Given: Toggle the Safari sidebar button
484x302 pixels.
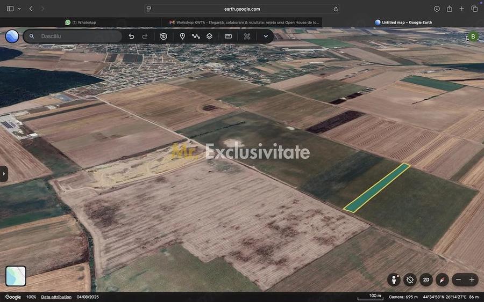Looking at the screenshot, I should (10, 9).
